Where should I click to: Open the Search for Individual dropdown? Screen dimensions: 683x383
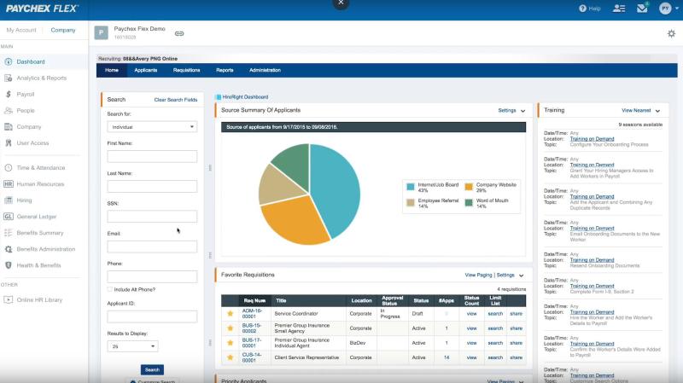tap(152, 126)
